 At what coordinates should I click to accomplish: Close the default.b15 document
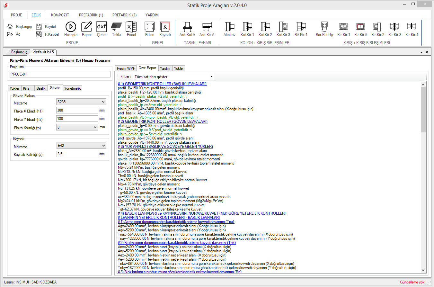(427, 52)
